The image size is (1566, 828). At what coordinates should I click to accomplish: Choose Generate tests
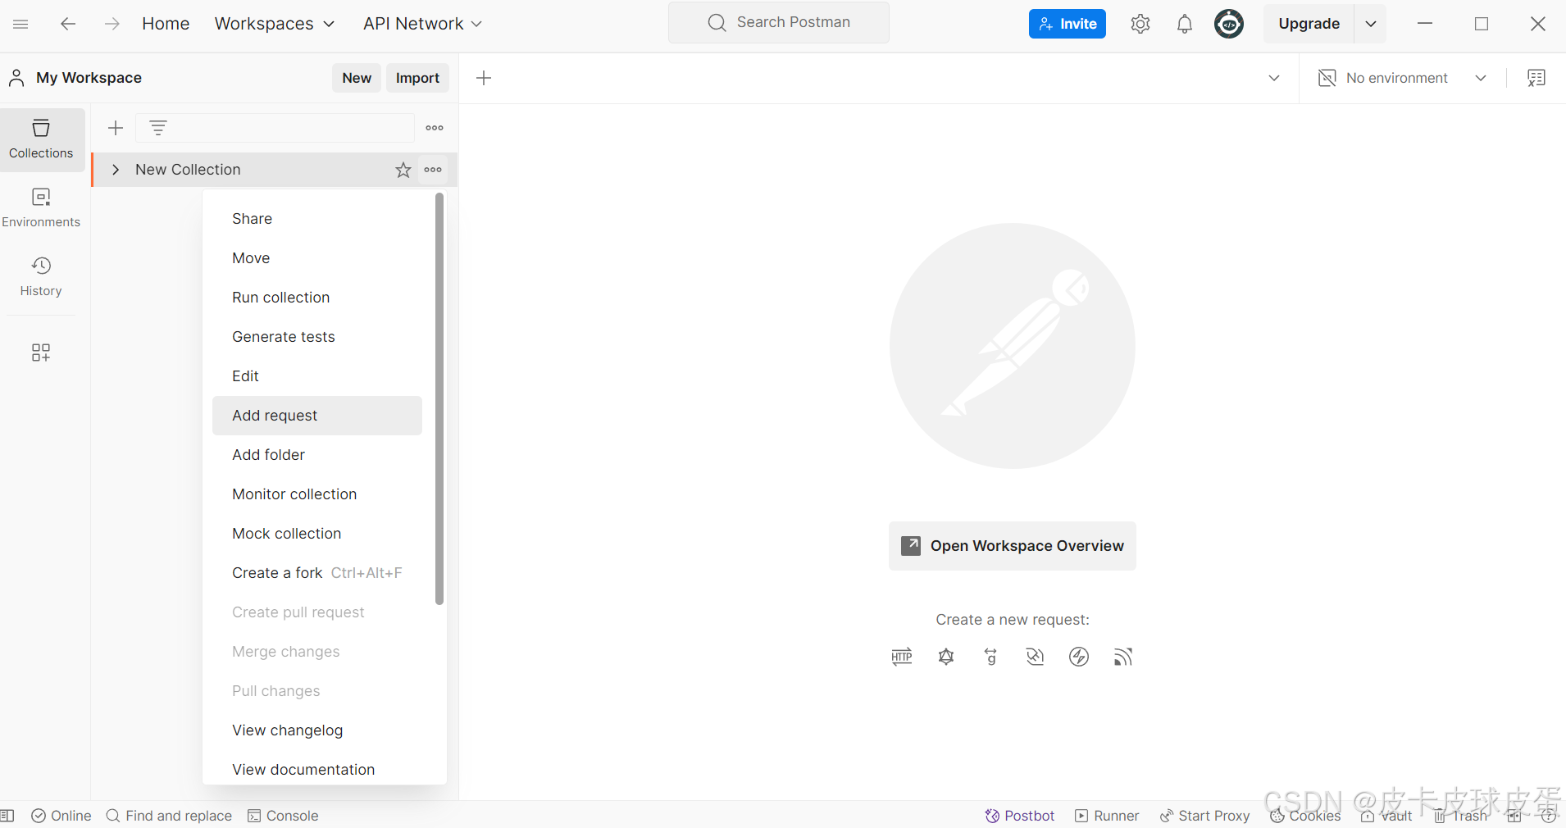(x=317, y=337)
